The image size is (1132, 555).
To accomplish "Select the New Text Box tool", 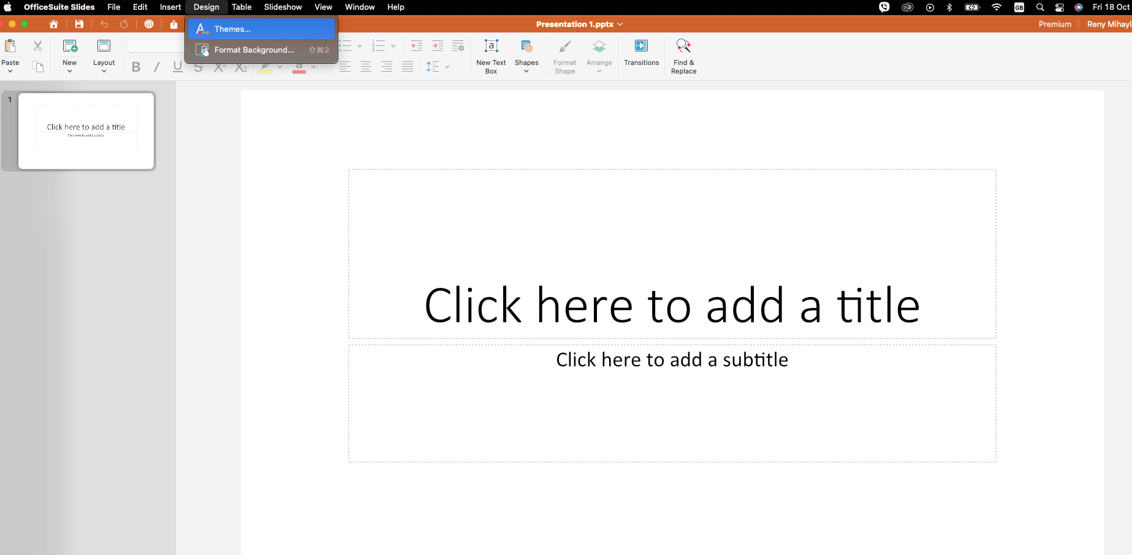I will tap(490, 55).
